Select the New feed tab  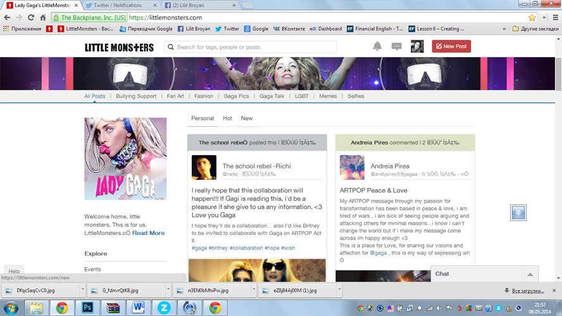247,118
